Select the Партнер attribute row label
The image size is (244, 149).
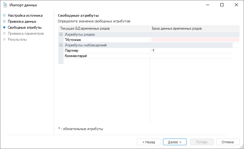click(72, 51)
